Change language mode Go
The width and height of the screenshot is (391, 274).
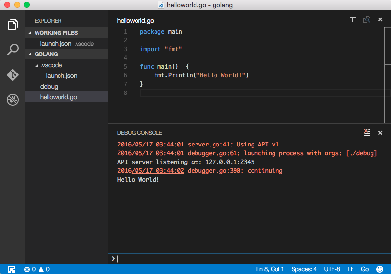365,269
